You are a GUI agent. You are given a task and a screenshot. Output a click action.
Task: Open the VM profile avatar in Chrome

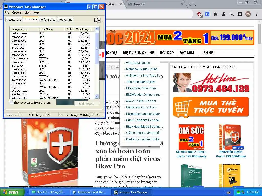pos(248,14)
